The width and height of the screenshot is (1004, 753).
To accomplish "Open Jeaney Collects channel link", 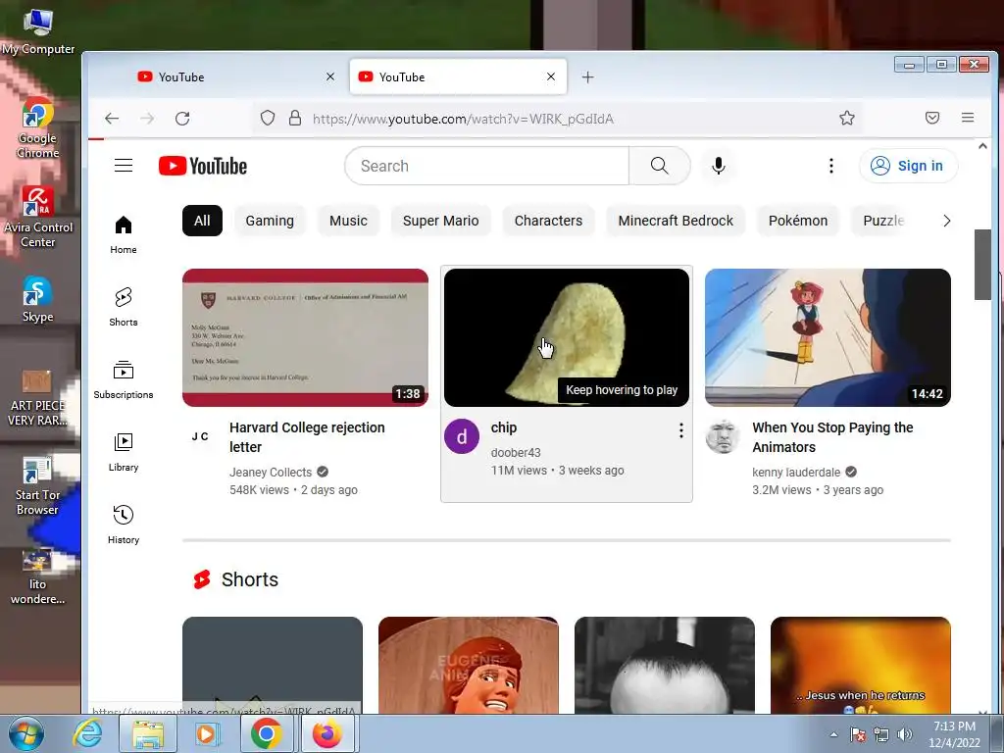I will (271, 472).
